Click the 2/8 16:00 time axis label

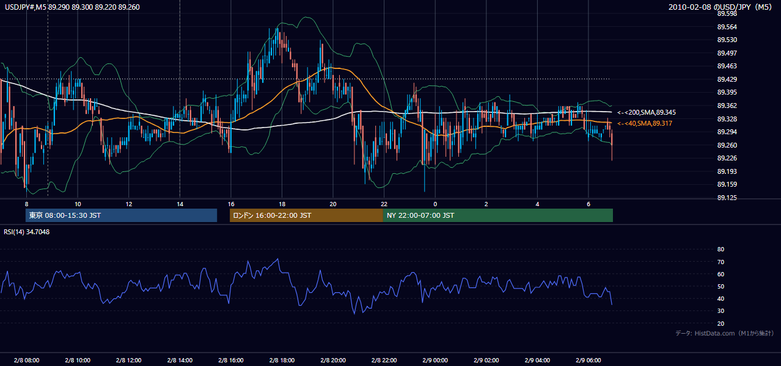(230, 360)
